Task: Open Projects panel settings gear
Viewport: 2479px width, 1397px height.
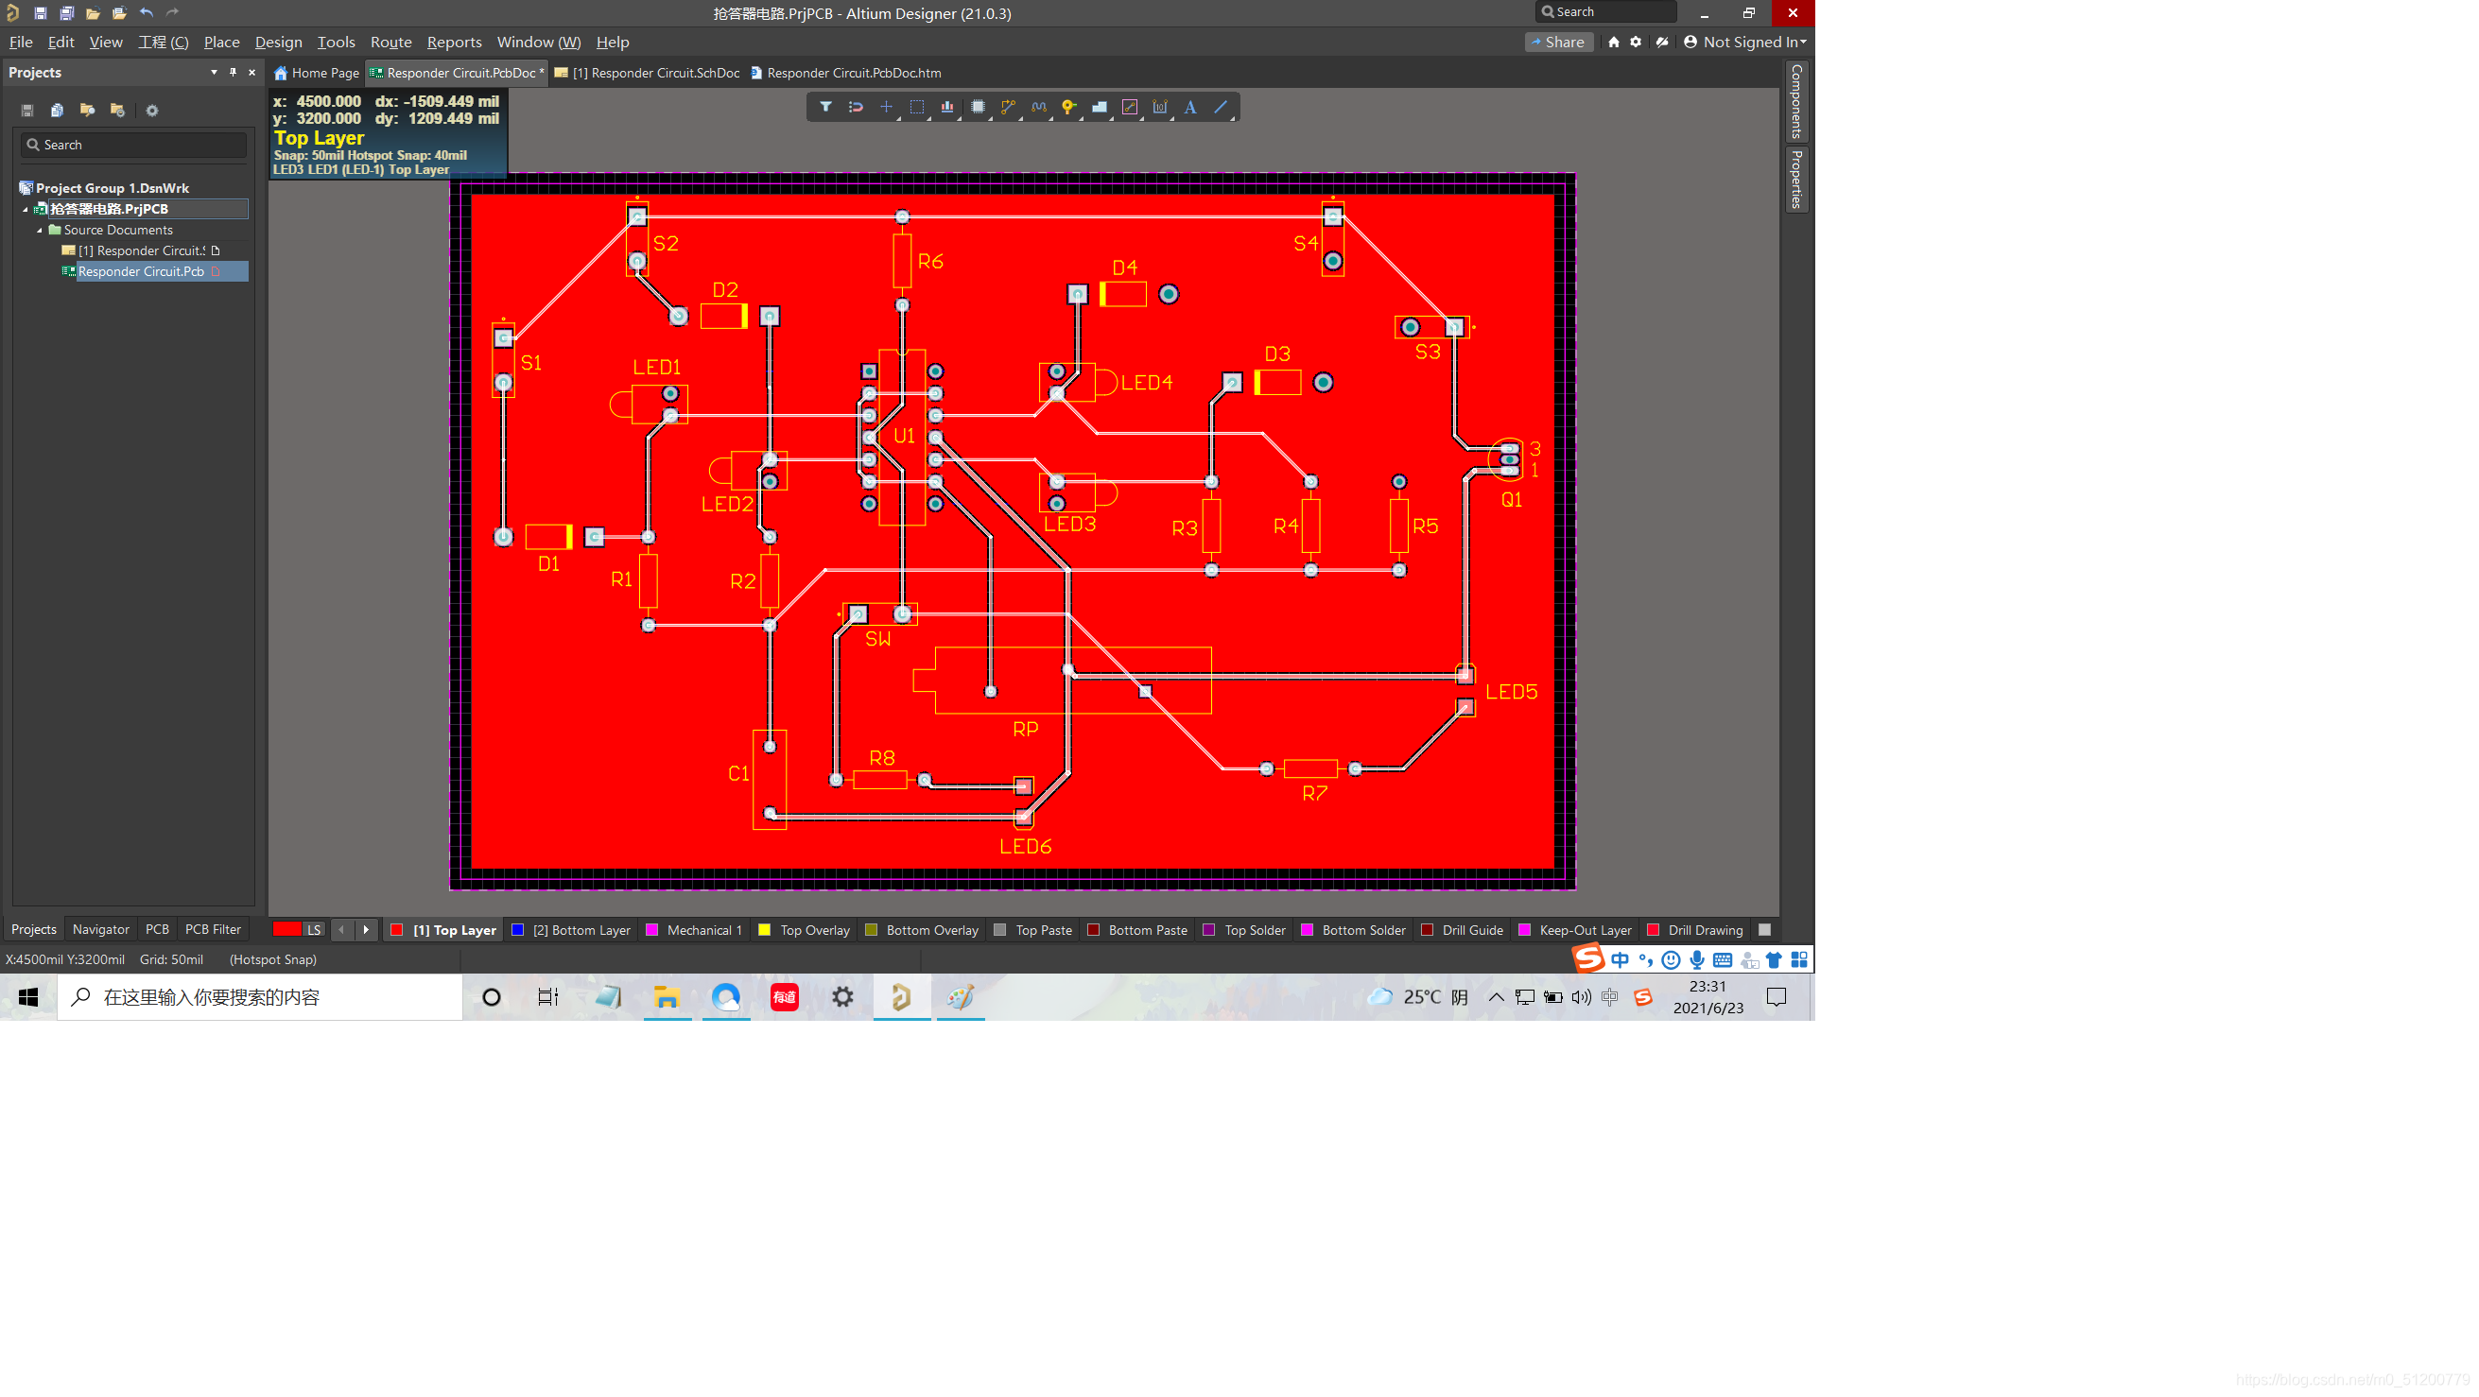Action: [x=151, y=111]
